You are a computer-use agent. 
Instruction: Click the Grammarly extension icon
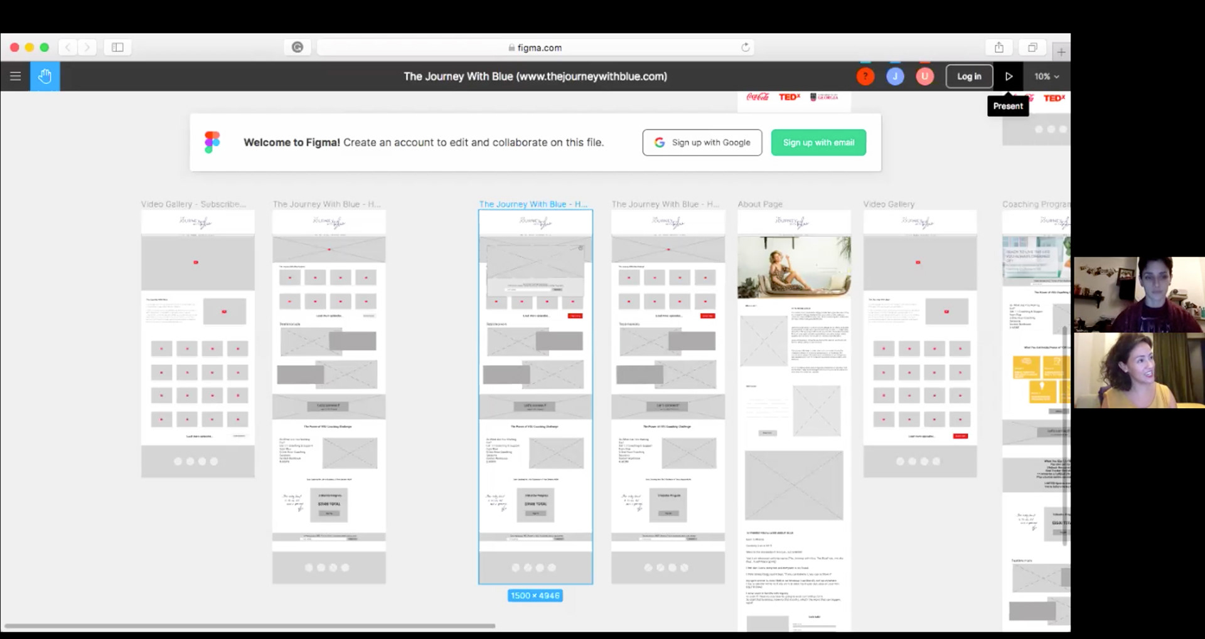coord(297,47)
